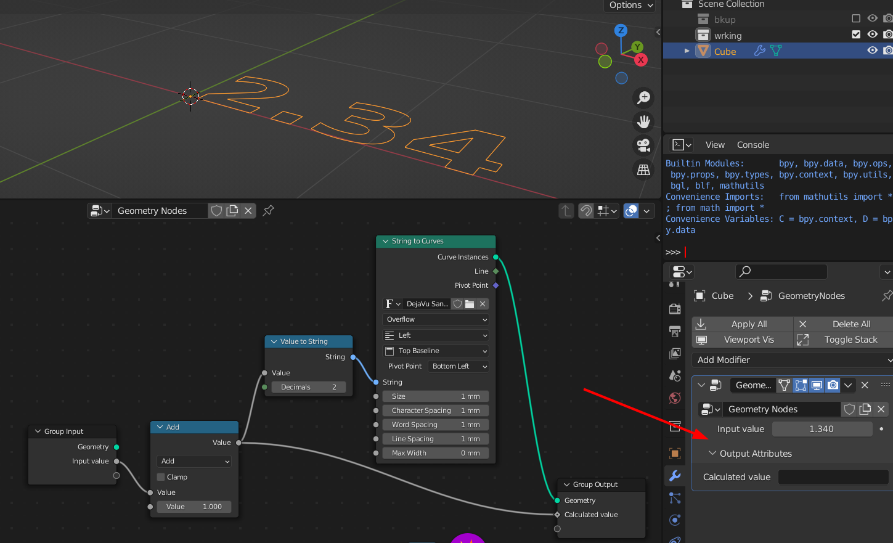Click the blue Z axis on the gizmo

[621, 30]
